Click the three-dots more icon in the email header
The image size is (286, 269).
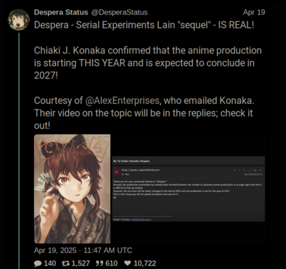pyautogui.click(x=261, y=171)
